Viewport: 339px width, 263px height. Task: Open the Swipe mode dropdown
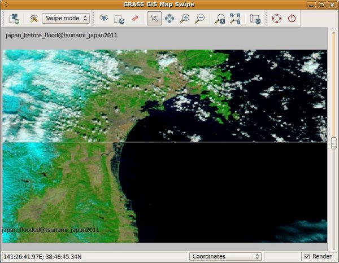coord(66,18)
